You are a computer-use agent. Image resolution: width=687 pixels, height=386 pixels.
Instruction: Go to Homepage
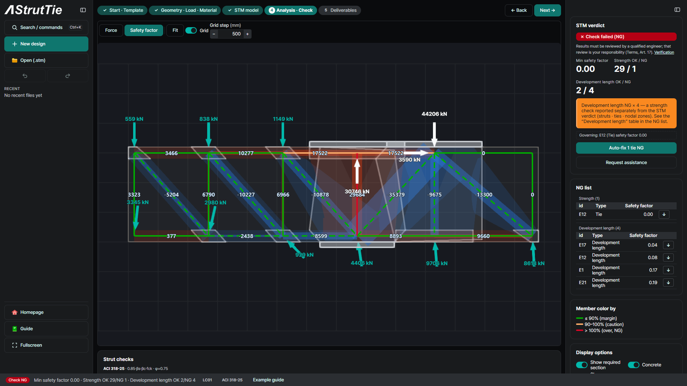point(46,312)
